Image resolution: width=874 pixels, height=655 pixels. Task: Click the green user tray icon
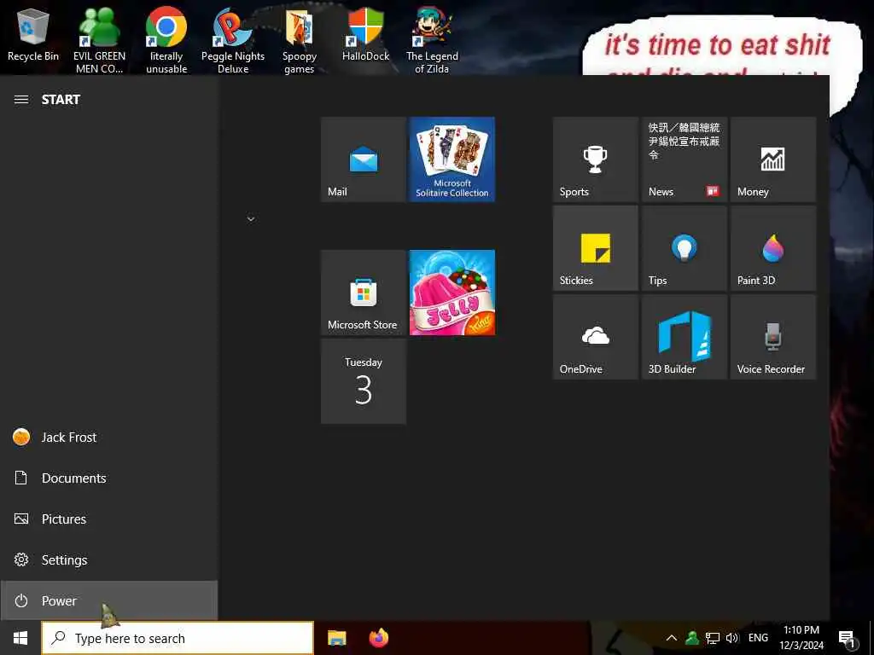coord(692,638)
